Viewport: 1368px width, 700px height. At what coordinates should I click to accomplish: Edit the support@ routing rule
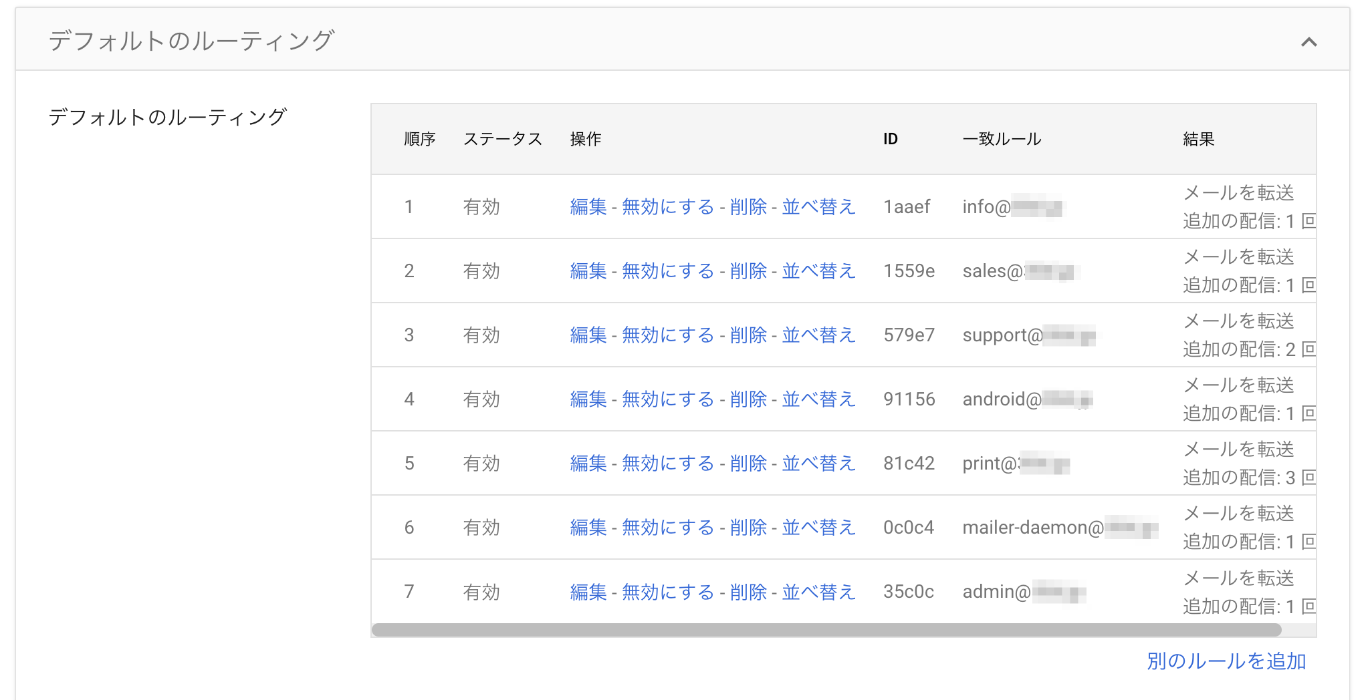587,335
